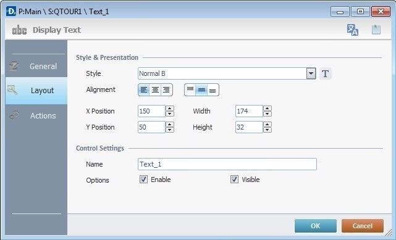Toggle the Visible checkbox

click(234, 180)
